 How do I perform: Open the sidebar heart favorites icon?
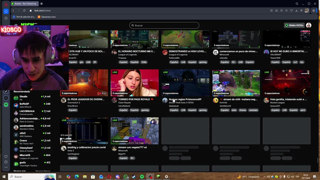coord(6,156)
